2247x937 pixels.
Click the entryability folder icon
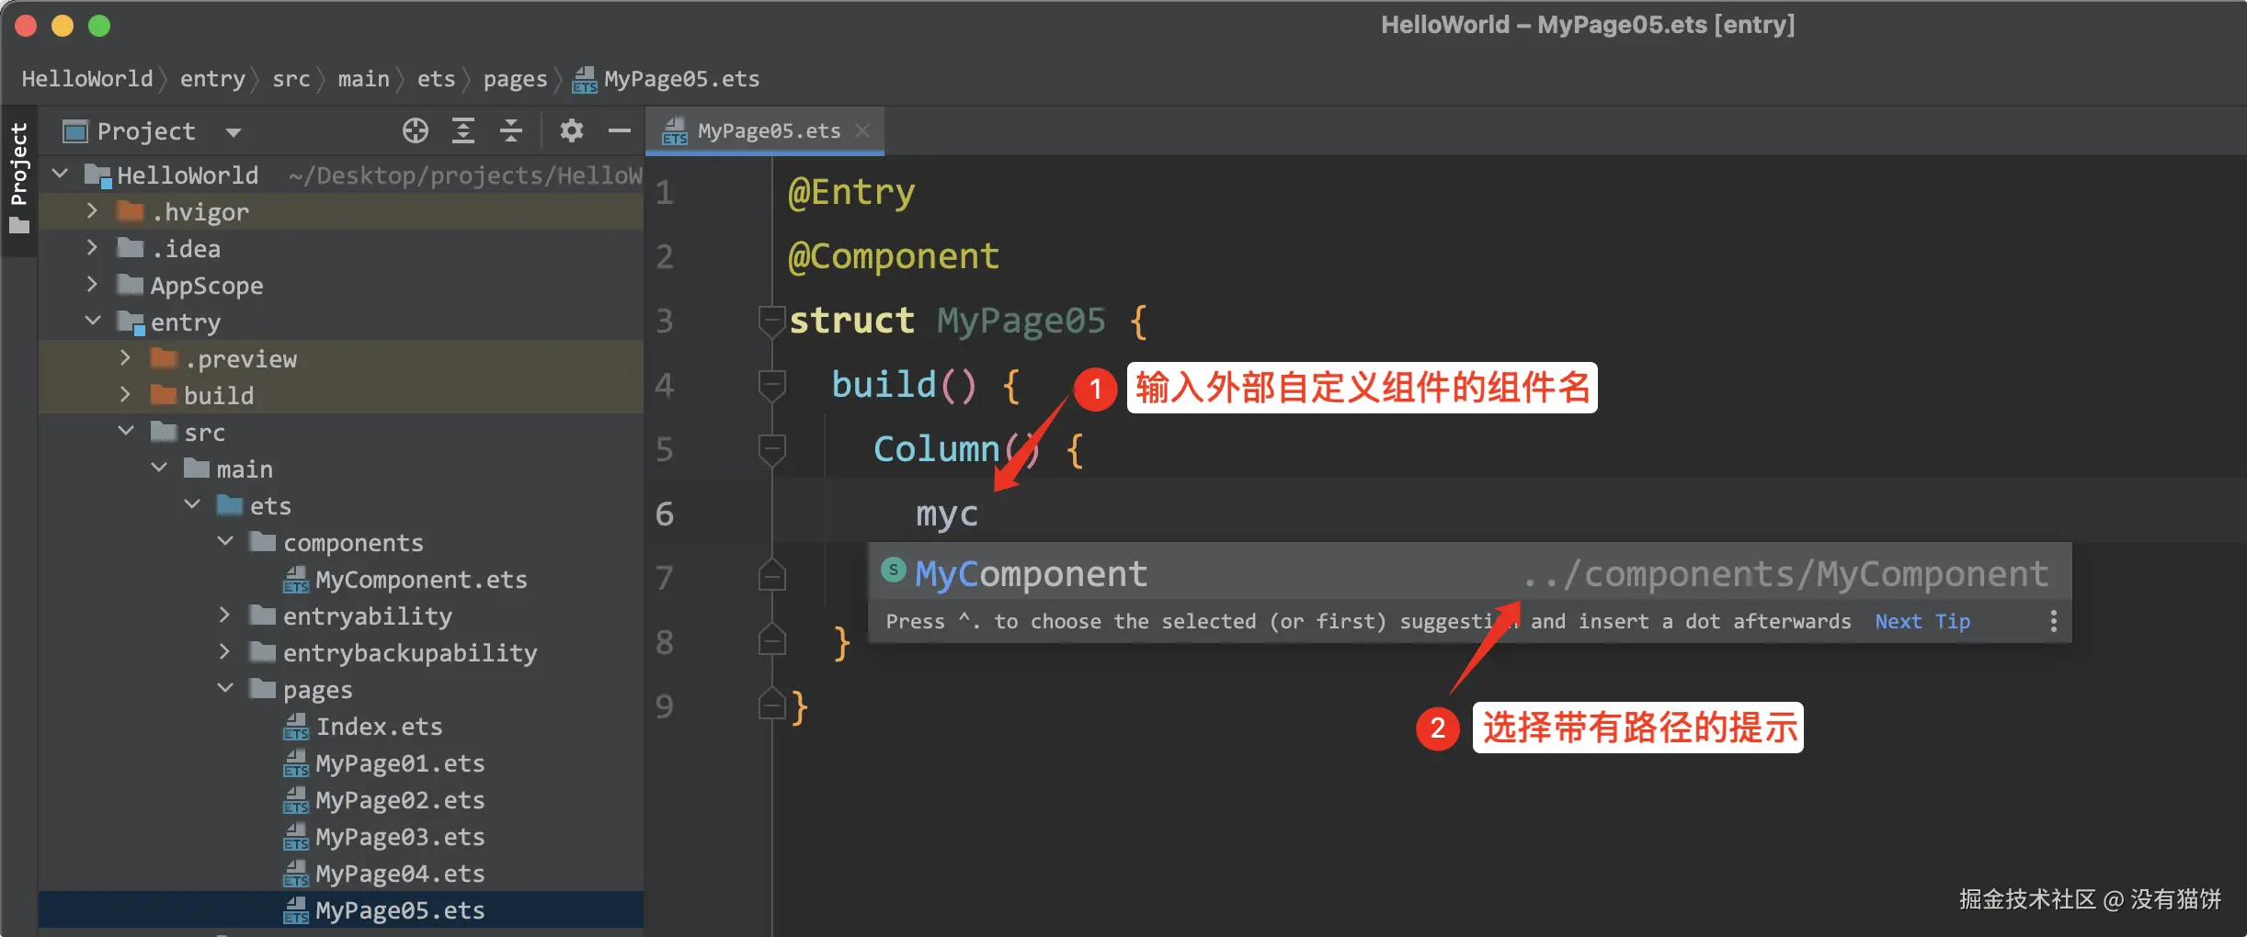(263, 615)
